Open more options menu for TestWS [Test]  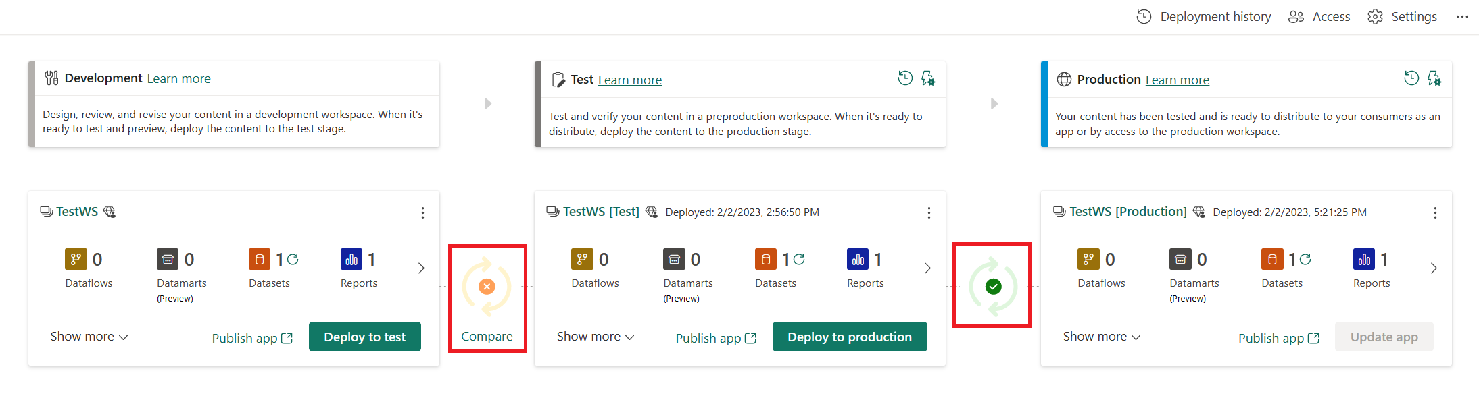click(929, 213)
